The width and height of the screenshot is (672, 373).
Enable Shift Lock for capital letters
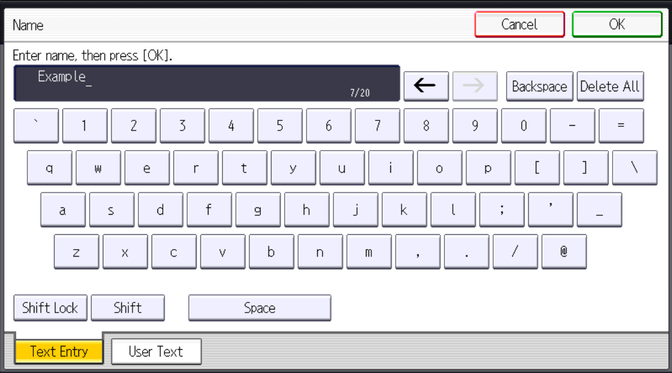(x=50, y=307)
